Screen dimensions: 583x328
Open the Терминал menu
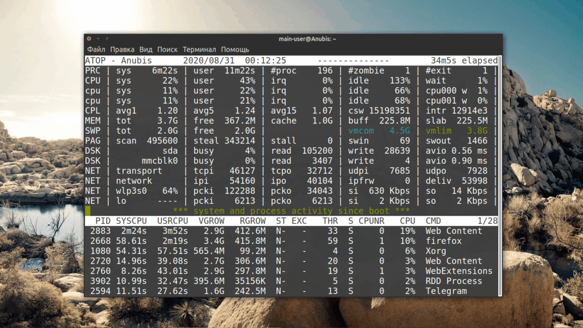[x=199, y=50]
